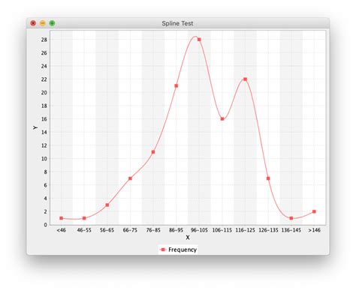Close the Spline Test window
This screenshot has width=356, height=290.
pyautogui.click(x=33, y=23)
